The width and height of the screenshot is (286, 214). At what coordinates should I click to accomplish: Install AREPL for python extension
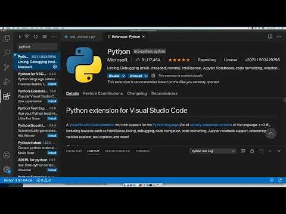pyautogui.click(x=52, y=170)
